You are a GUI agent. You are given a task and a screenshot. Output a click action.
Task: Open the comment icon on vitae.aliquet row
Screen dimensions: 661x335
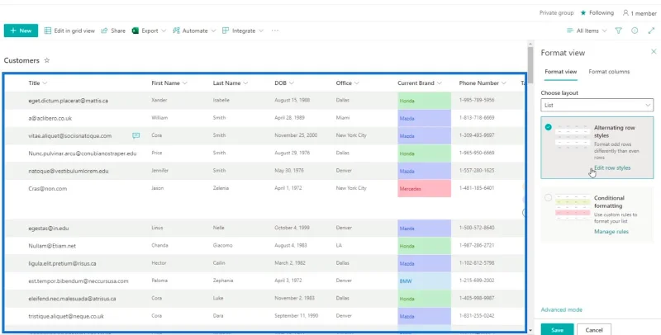[136, 135]
